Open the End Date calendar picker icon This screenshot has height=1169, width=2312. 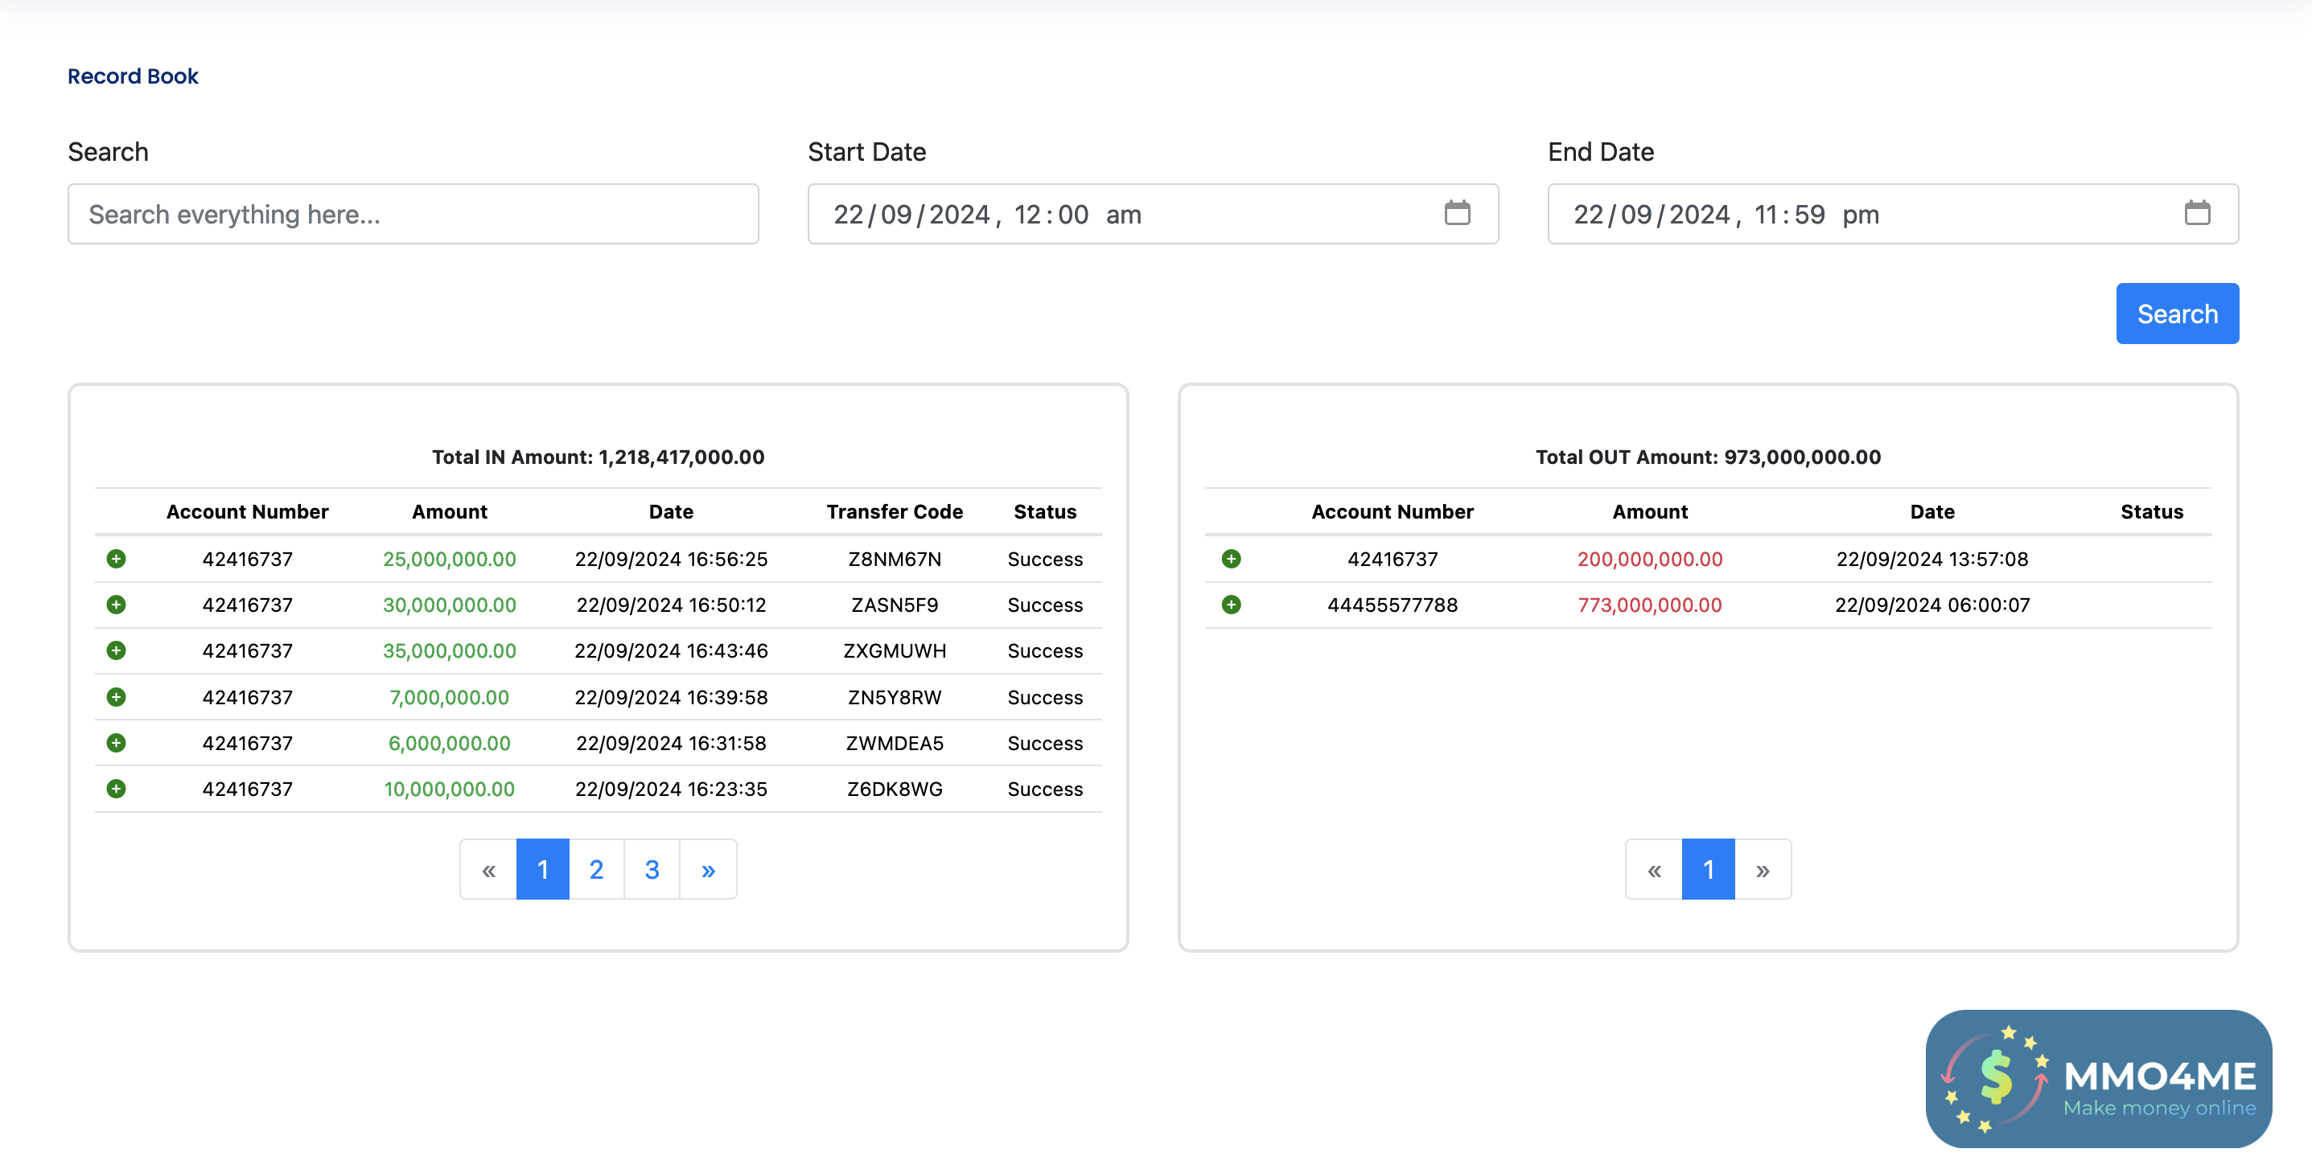(2197, 214)
